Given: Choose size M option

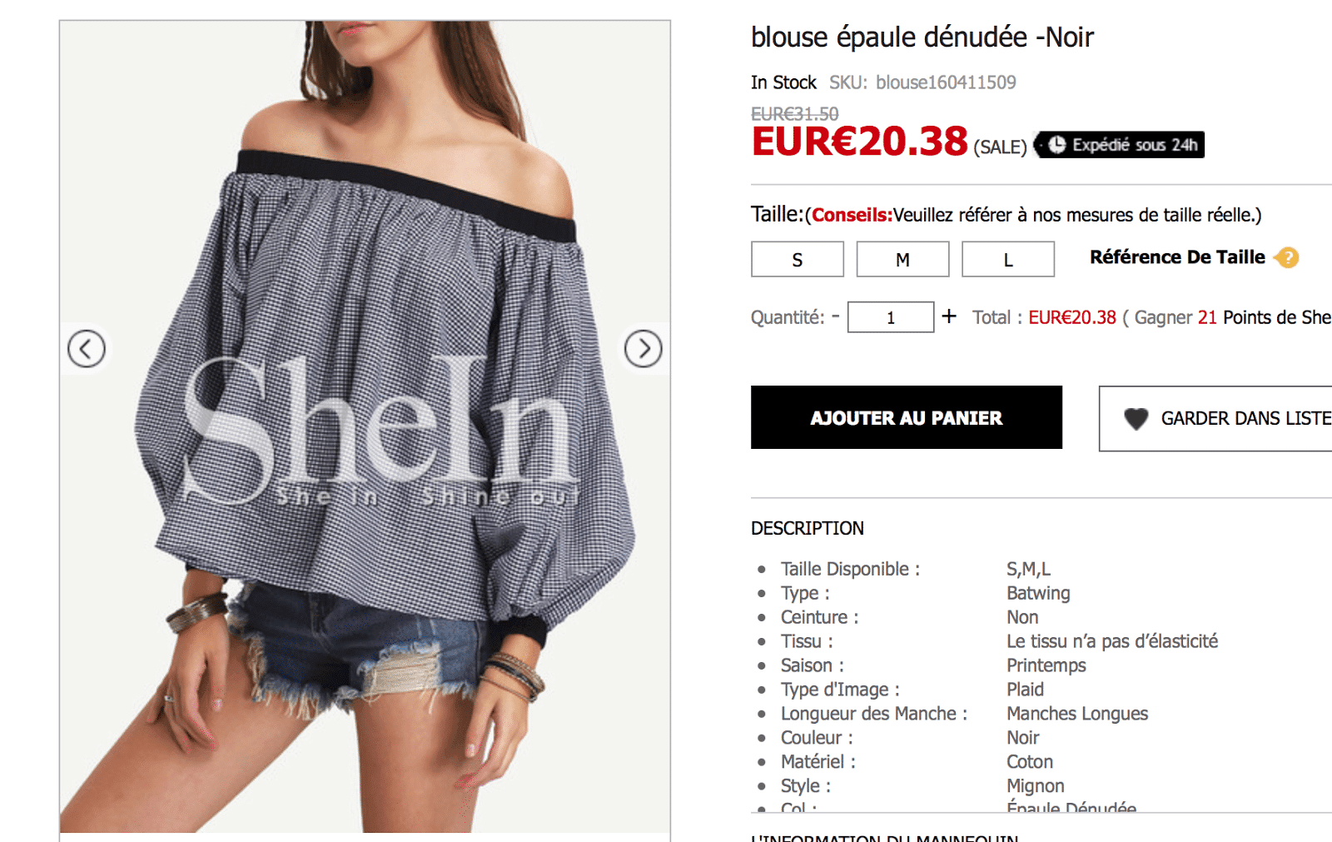Looking at the screenshot, I should point(902,259).
